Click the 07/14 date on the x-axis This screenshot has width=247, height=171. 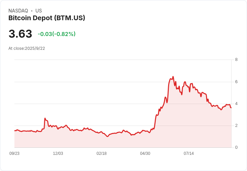(189, 153)
